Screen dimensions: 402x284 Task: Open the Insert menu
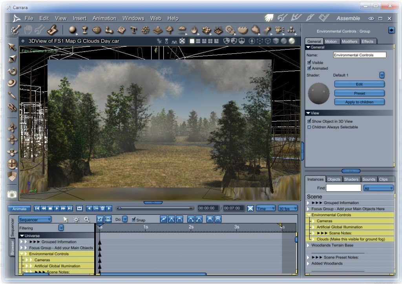pyautogui.click(x=79, y=18)
